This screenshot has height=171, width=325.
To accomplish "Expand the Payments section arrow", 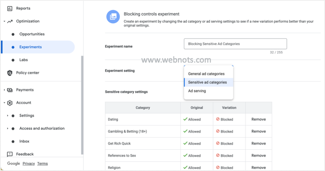I will pyautogui.click(x=4, y=90).
